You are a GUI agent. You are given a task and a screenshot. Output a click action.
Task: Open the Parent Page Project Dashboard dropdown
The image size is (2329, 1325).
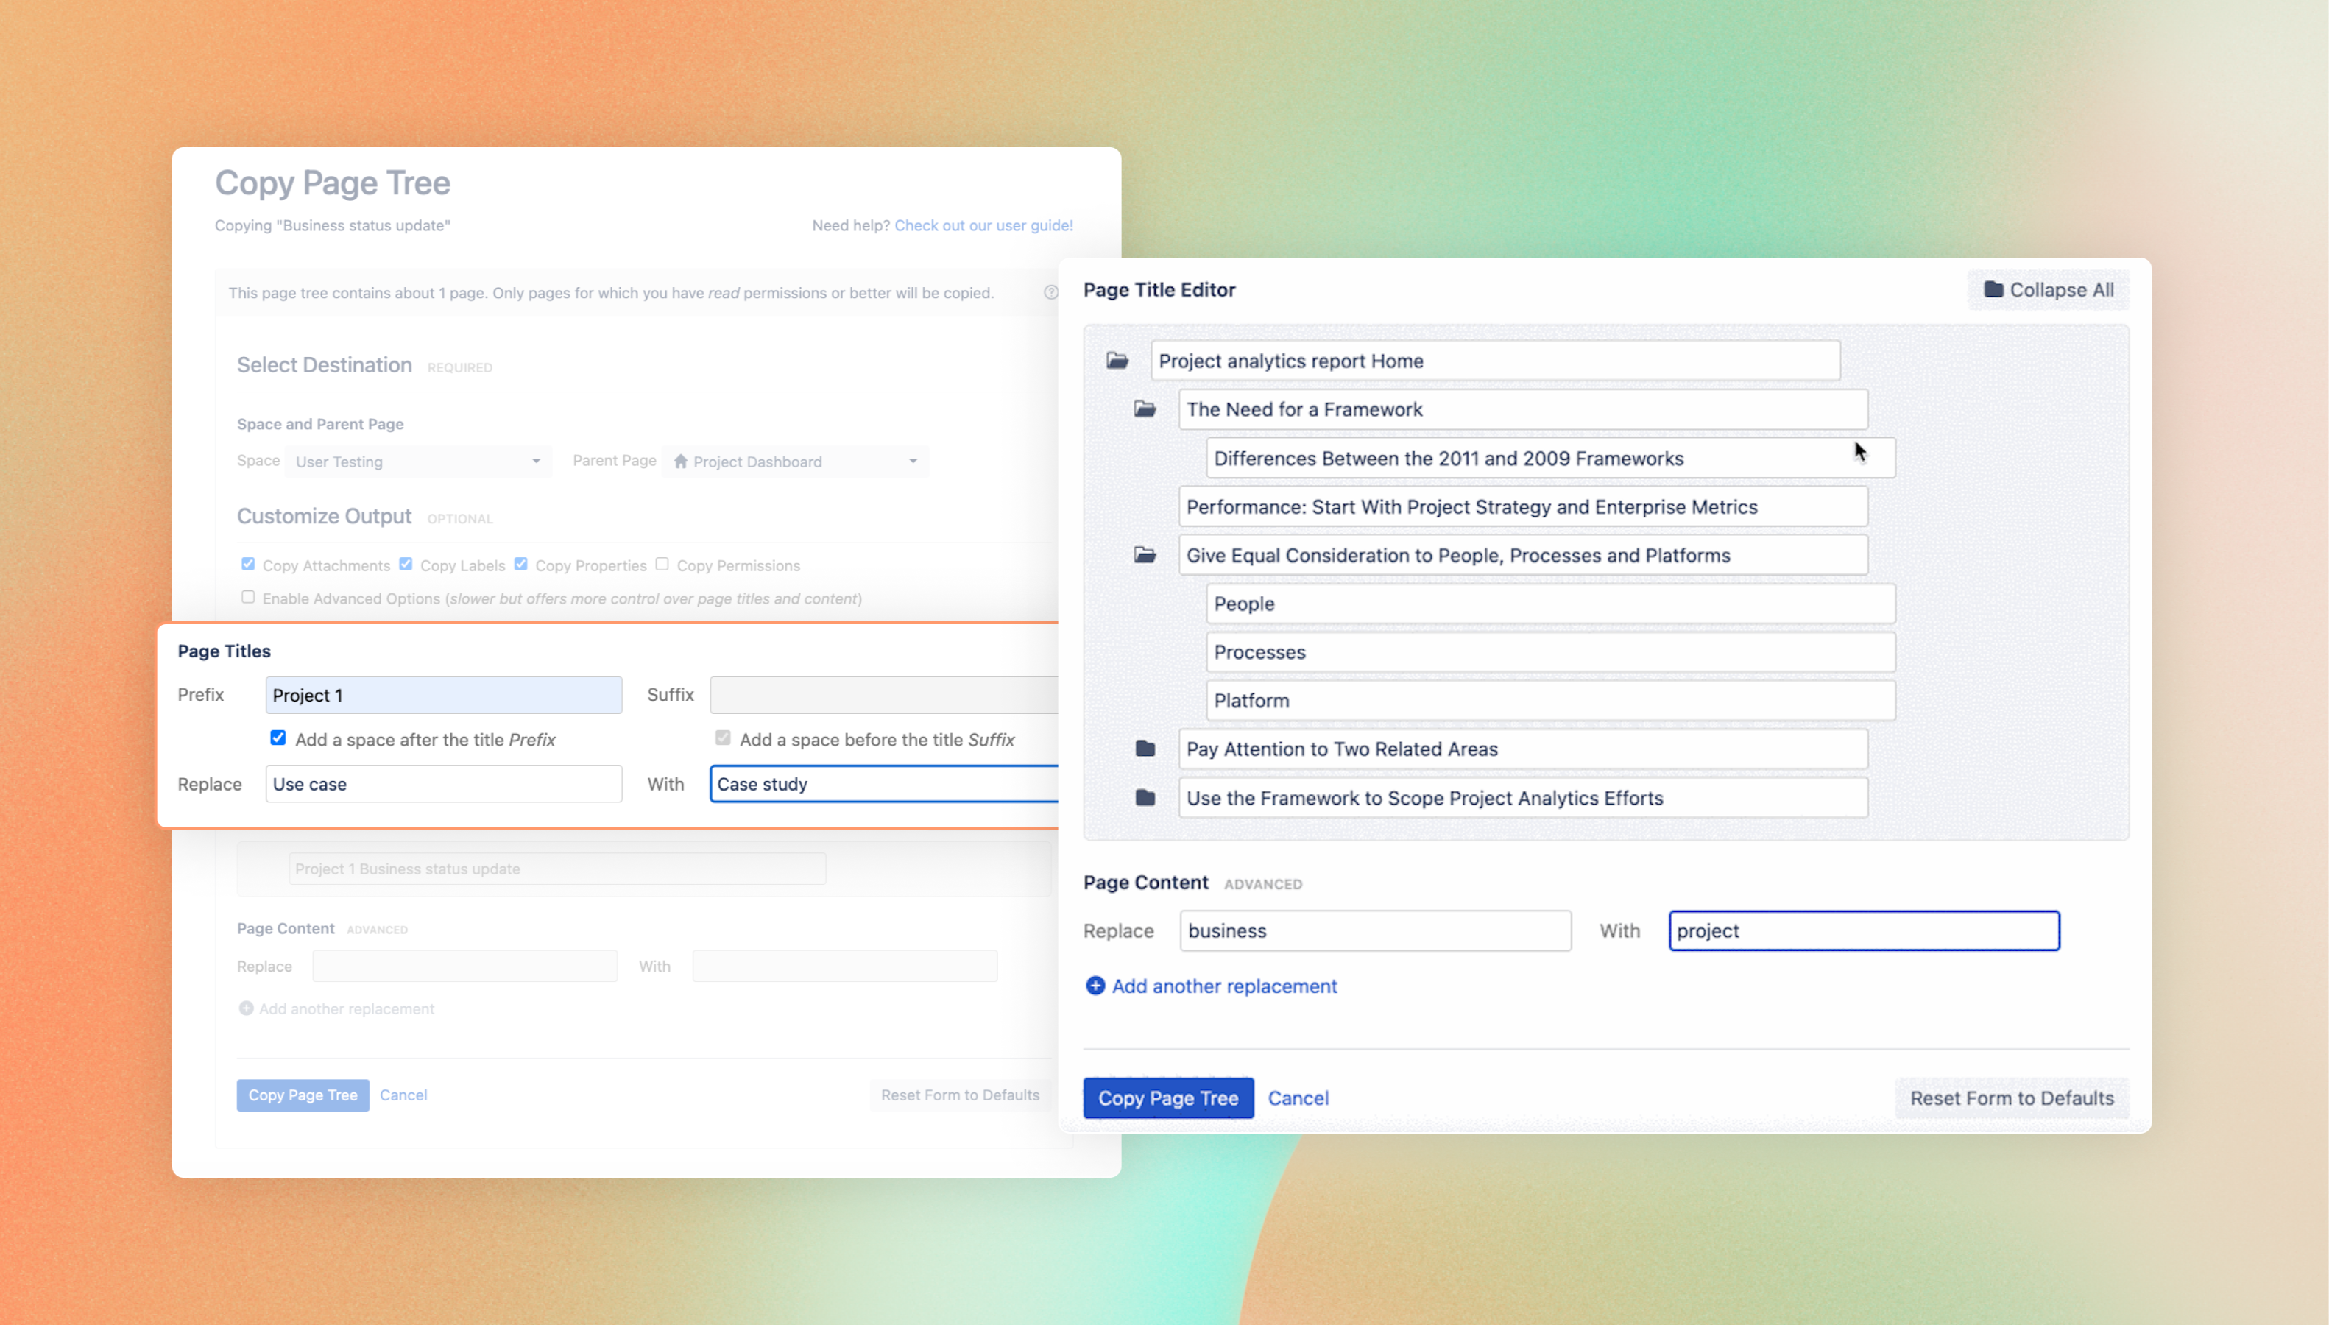click(x=796, y=462)
